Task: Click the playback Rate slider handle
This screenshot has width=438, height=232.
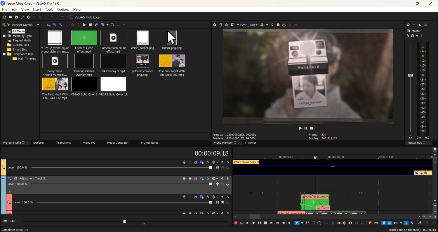Action: coord(125,222)
